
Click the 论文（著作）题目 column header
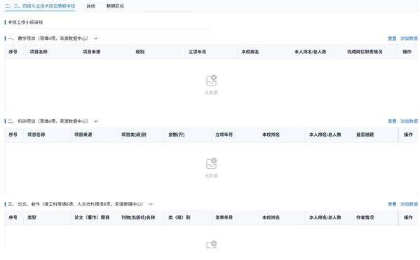(92, 217)
